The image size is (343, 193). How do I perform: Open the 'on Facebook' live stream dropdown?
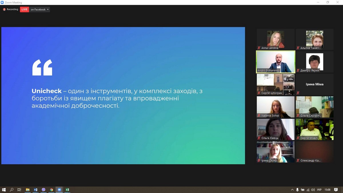point(40,9)
